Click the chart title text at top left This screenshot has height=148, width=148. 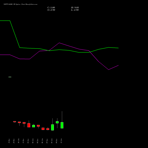click(20, 4)
